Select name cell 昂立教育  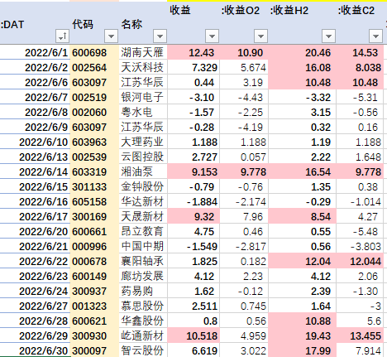click(x=143, y=231)
